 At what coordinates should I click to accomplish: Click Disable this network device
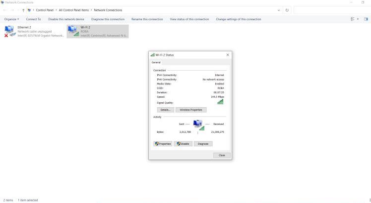coord(66,19)
